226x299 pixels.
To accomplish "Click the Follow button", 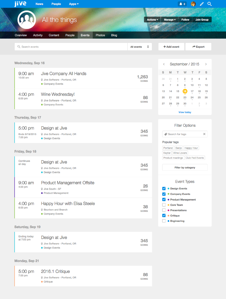I will (185, 20).
